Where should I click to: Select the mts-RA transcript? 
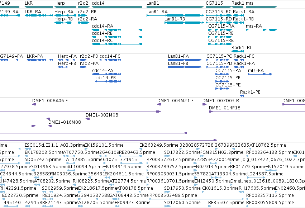pos(261,30)
